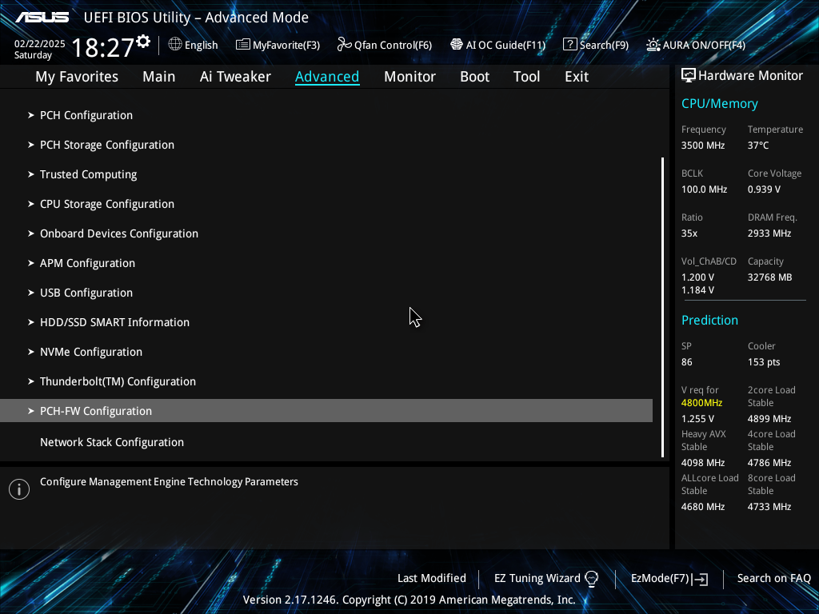This screenshot has height=614, width=819.
Task: Click the Prediction heading
Action: tap(709, 320)
